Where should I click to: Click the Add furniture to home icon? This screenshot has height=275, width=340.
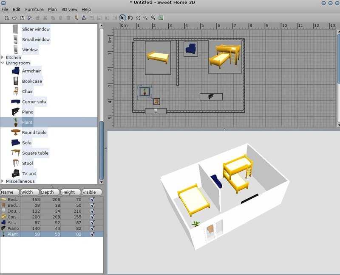(76, 18)
